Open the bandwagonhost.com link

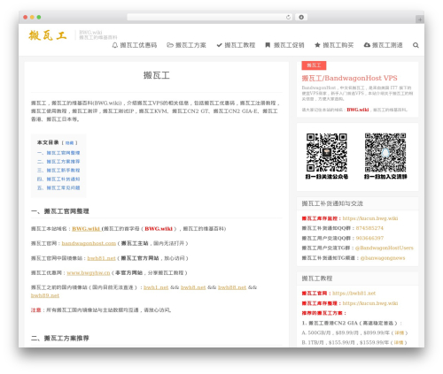89,243
